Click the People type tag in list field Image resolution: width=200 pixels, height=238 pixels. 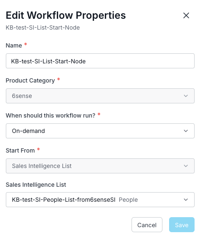[x=128, y=200]
